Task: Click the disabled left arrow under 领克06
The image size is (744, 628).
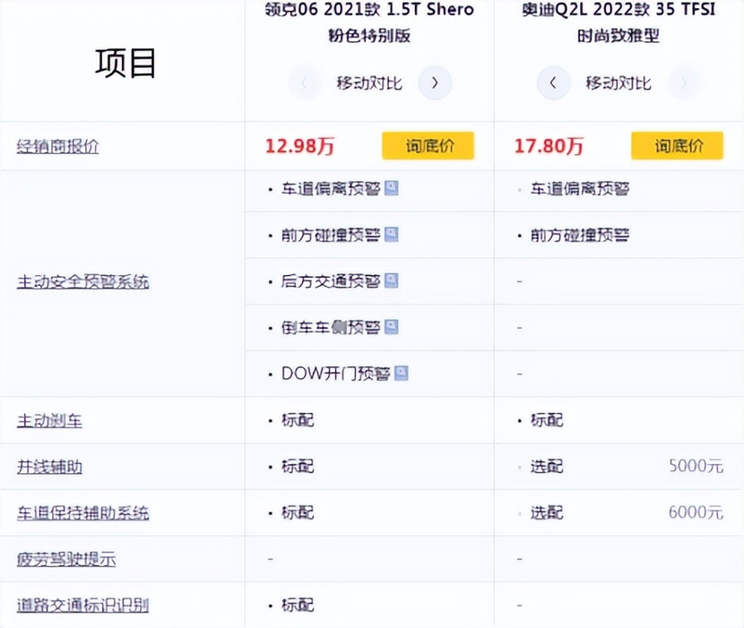Action: point(304,83)
